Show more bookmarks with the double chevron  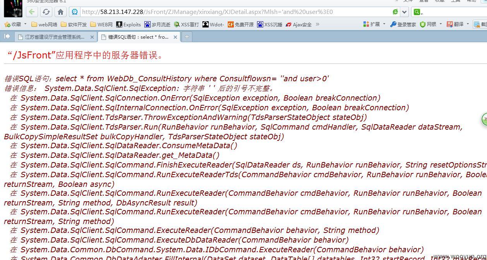[x=317, y=24]
